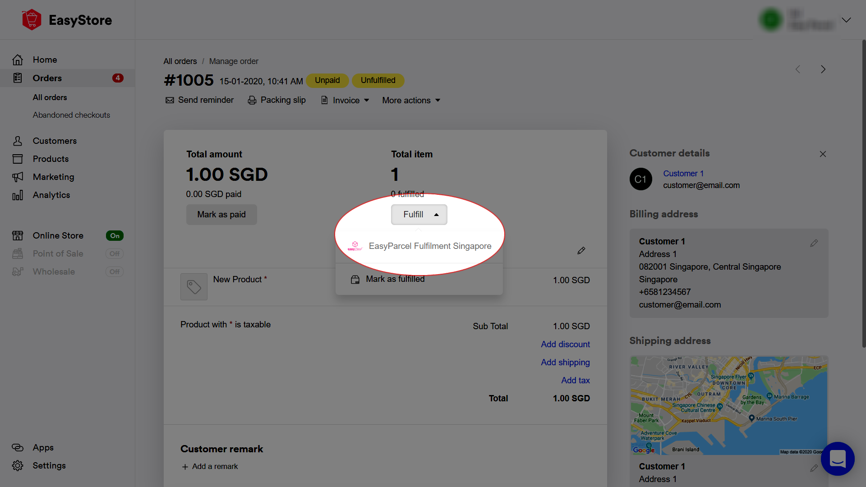Screen dimensions: 866x487
Task: Enable the Wholesale Off toggle
Action: click(x=115, y=272)
